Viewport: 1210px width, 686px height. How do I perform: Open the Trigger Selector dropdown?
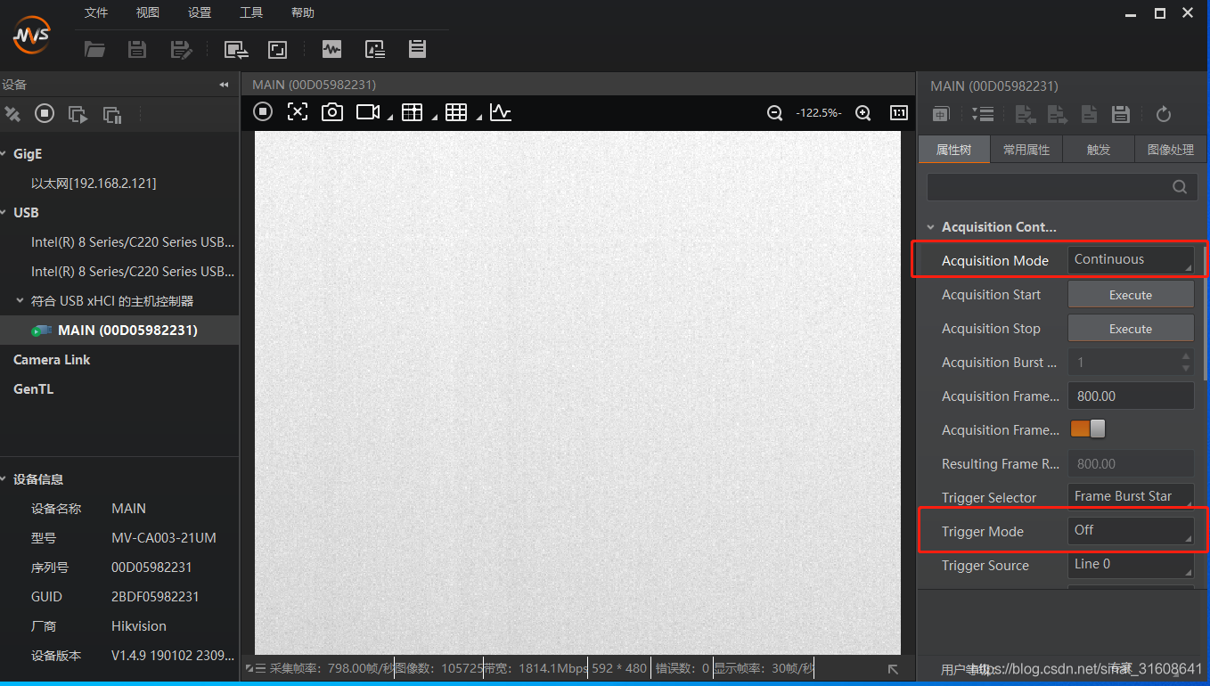[1131, 496]
